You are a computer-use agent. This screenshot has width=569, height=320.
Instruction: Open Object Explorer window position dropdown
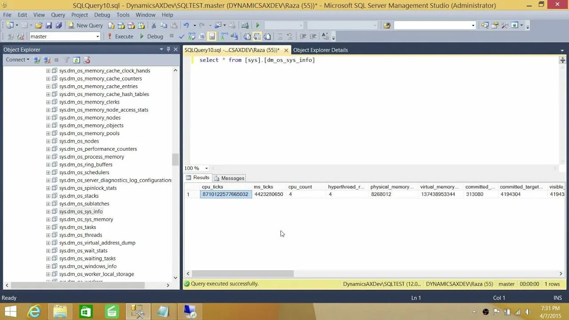[x=161, y=49]
